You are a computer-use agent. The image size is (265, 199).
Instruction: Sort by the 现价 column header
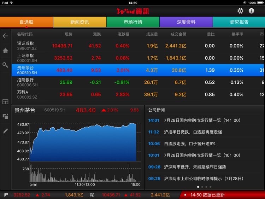[69, 34]
